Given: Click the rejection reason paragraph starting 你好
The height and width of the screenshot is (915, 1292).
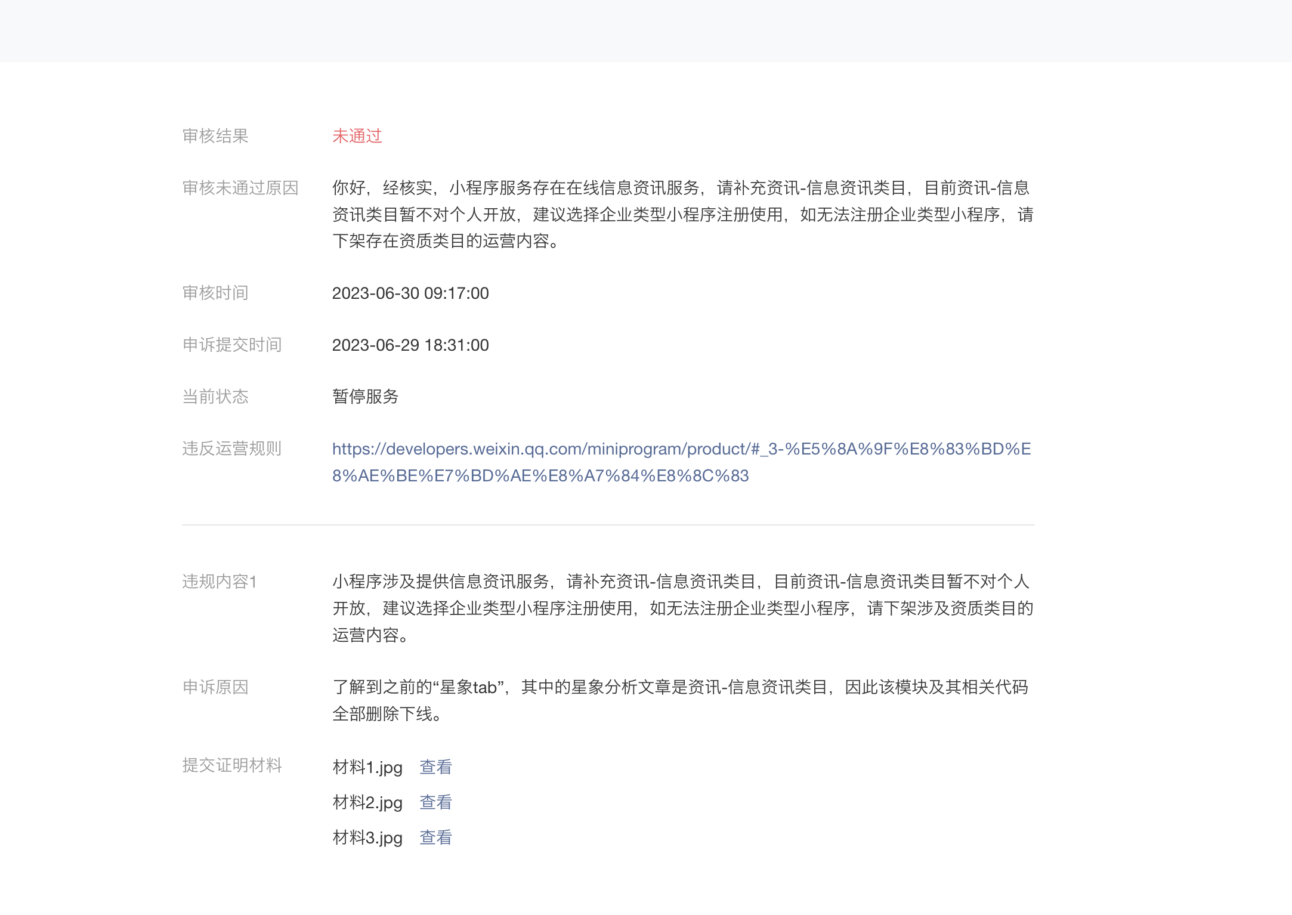Looking at the screenshot, I should pyautogui.click(x=682, y=214).
